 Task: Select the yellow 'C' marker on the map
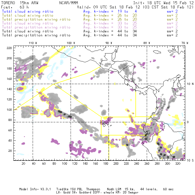[x=123, y=100]
